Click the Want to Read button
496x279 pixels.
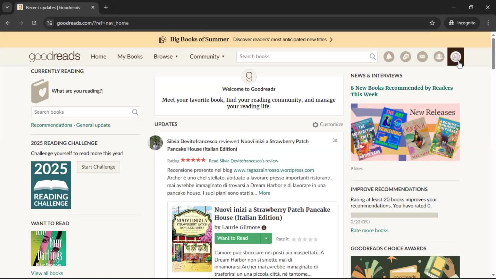click(237, 238)
